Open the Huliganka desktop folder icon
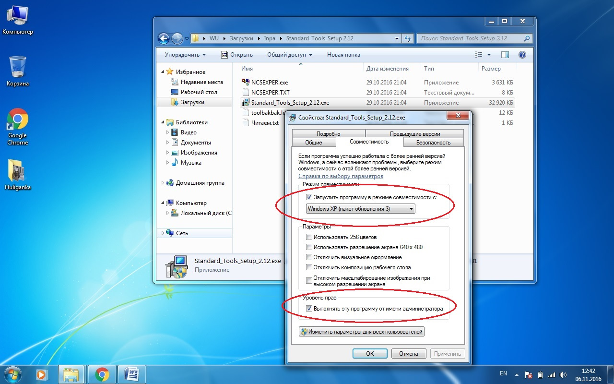 point(17,171)
